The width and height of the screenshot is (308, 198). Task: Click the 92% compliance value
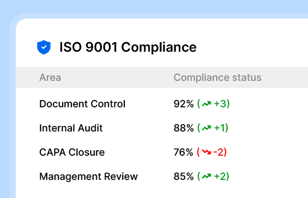point(184,104)
